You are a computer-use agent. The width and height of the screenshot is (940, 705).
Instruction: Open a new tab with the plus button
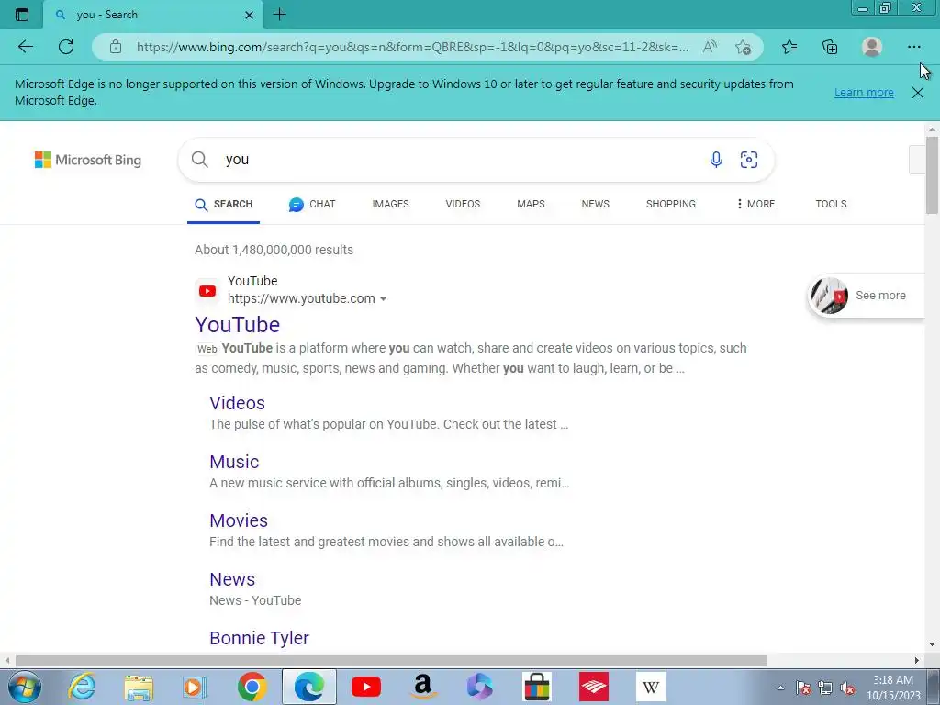click(x=279, y=15)
